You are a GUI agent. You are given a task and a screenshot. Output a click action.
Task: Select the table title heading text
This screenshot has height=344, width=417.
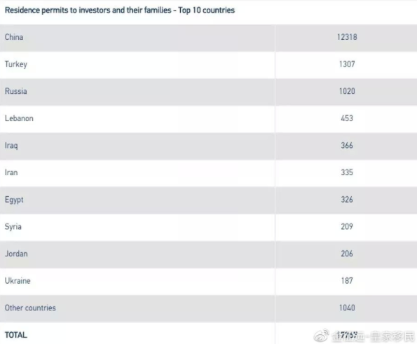pyautogui.click(x=120, y=10)
